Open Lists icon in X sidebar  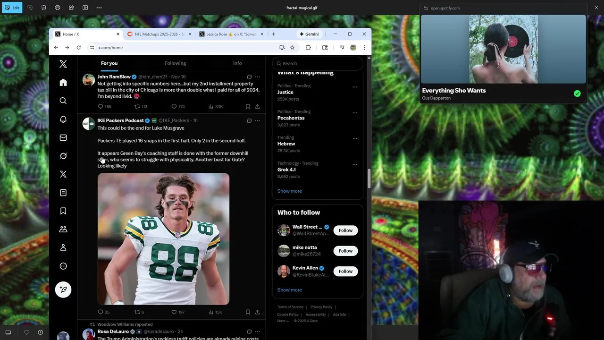(63, 193)
